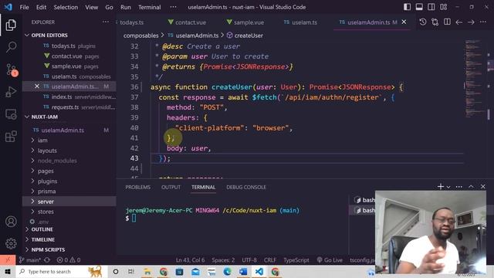Open Remote Explorer view in activity bar
This screenshot has height=278, width=494.
point(11,114)
